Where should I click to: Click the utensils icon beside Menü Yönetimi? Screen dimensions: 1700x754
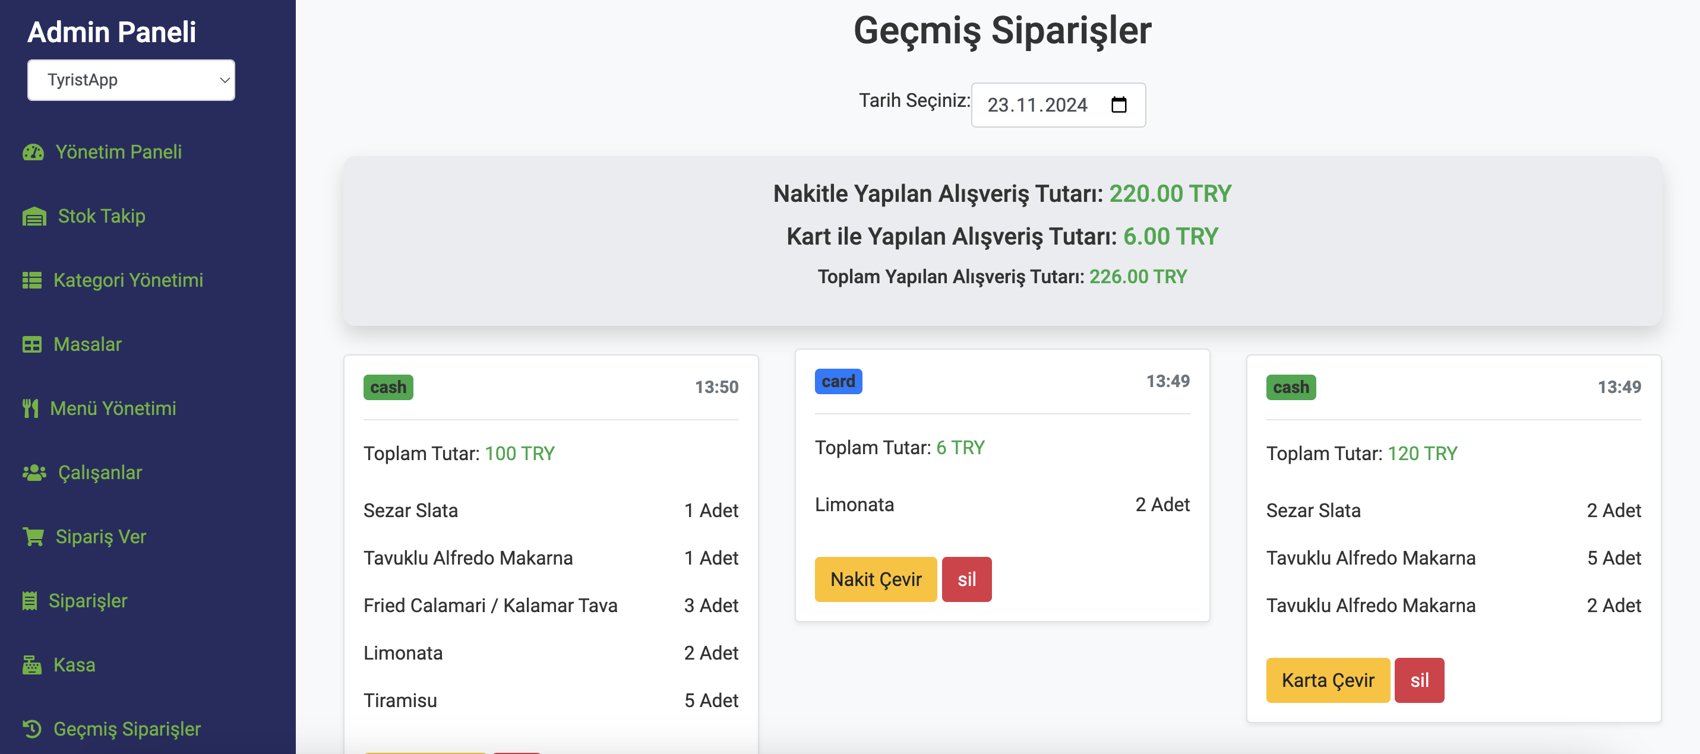coord(30,408)
